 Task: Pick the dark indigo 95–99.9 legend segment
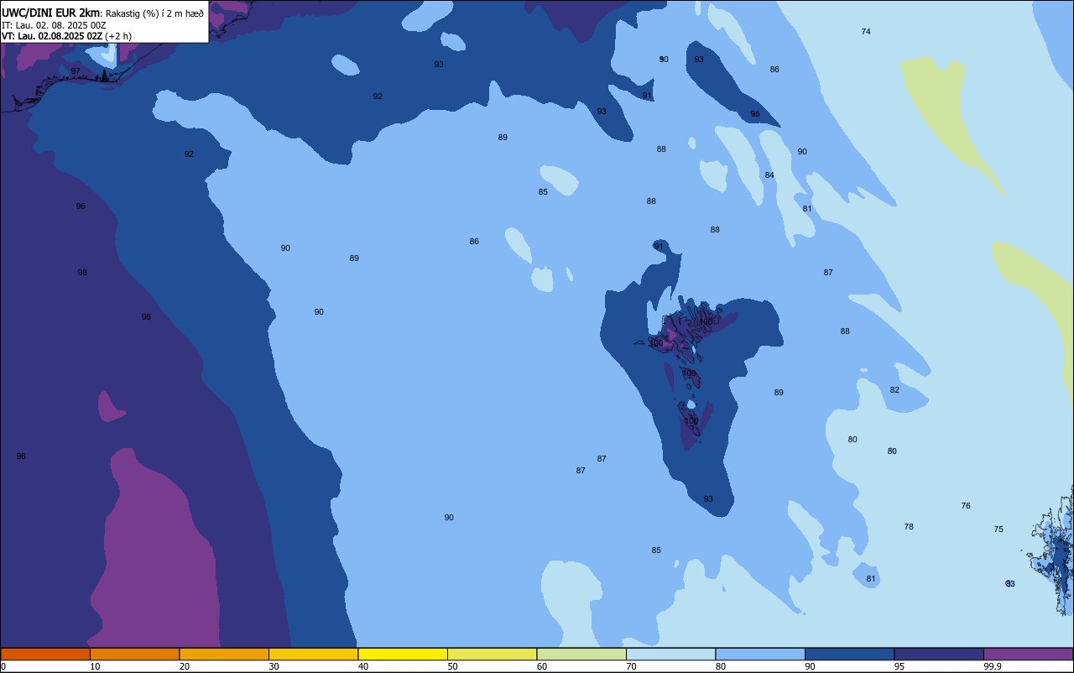939,654
